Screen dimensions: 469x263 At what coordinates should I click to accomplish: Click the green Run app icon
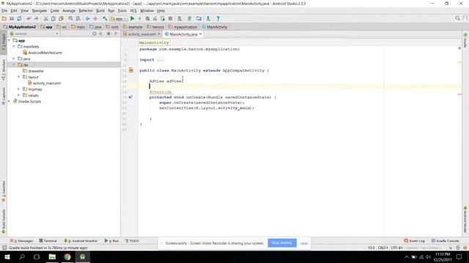133,18
